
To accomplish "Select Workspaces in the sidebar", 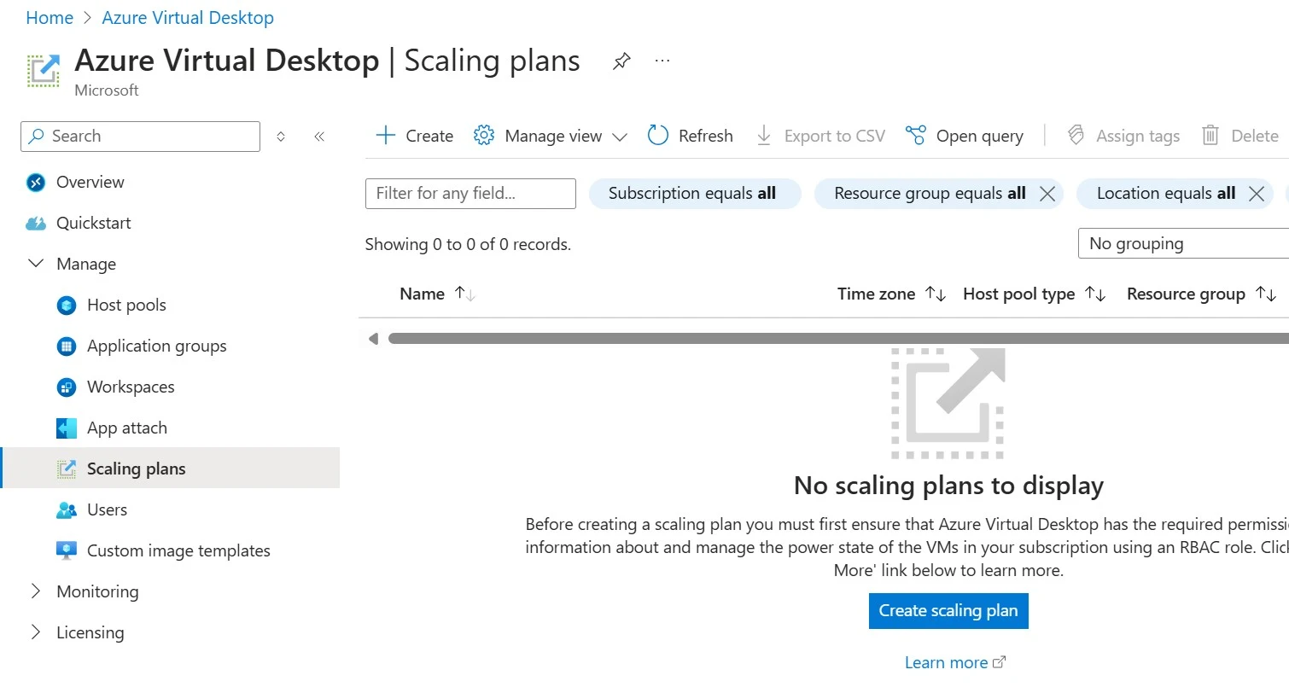I will (x=131, y=387).
